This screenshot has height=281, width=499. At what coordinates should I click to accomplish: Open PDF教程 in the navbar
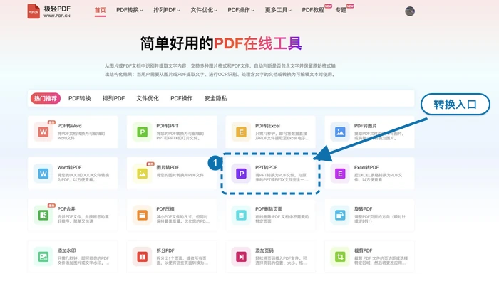click(313, 10)
